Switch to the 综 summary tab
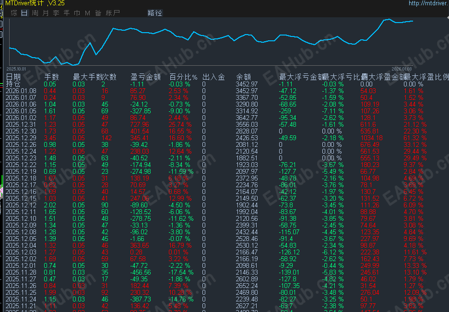 [14, 13]
